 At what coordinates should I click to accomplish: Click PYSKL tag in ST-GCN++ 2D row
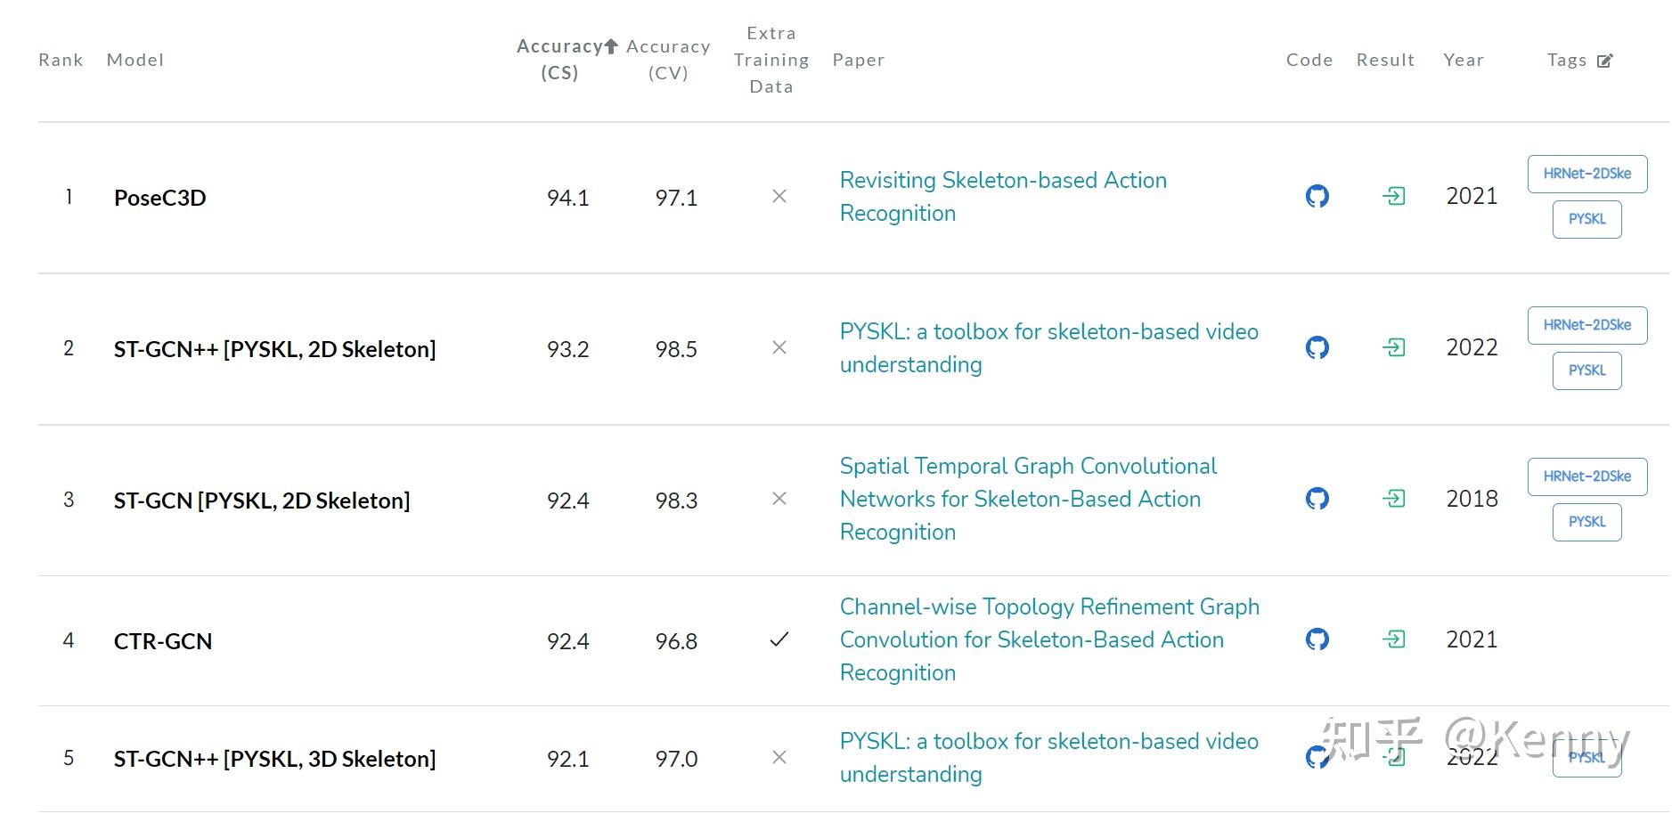[1586, 370]
